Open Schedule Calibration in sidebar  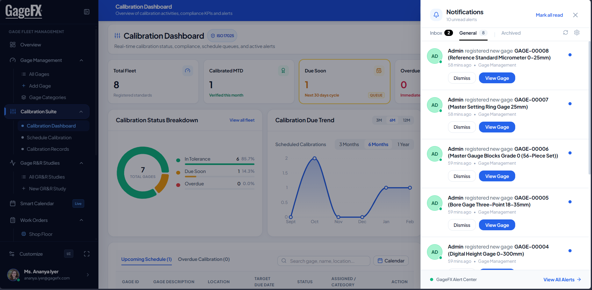49,137
